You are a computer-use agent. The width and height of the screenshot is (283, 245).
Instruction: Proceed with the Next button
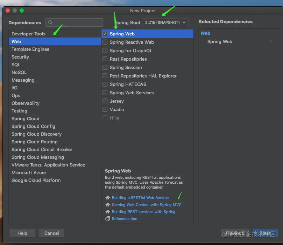[265, 233]
